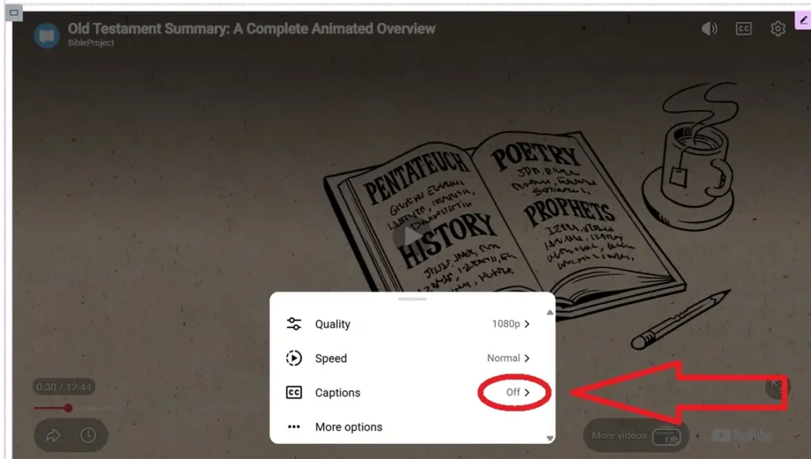This screenshot has width=811, height=459.
Task: Open the video title link
Action: click(x=251, y=28)
